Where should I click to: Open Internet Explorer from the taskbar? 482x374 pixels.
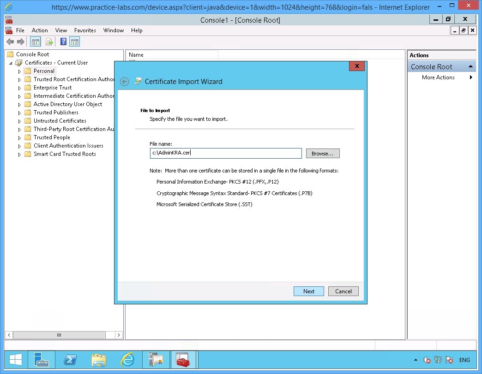point(127,360)
